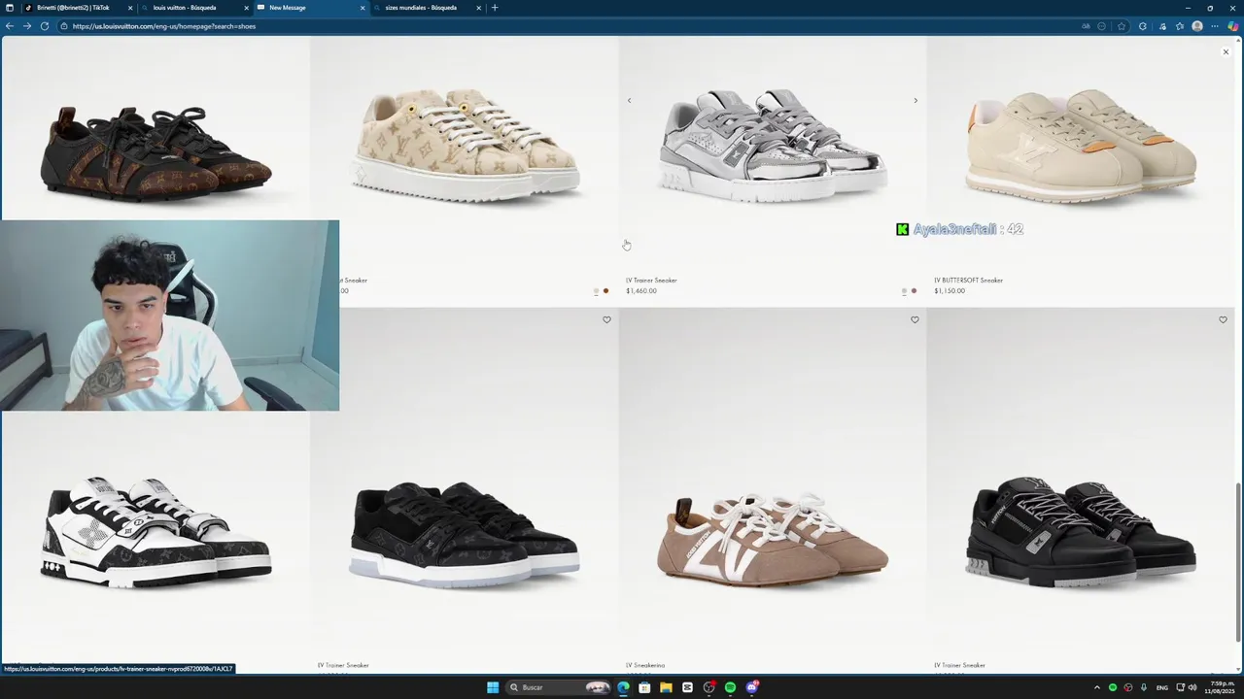The height and width of the screenshot is (699, 1244).
Task: Open the Windows Start menu
Action: (493, 687)
